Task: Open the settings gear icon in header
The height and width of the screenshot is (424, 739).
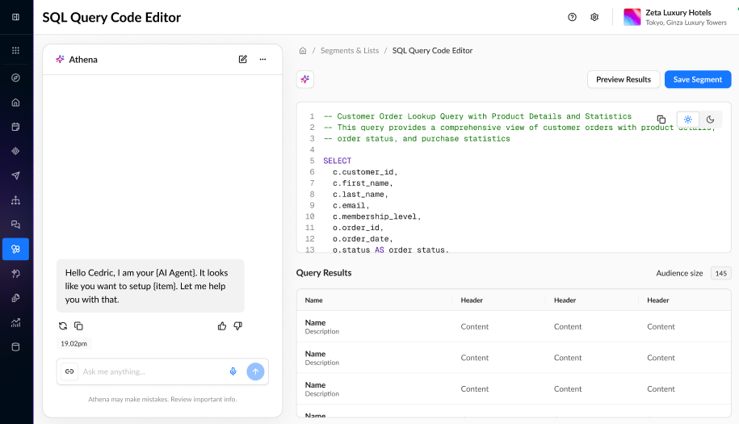Action: tap(594, 17)
